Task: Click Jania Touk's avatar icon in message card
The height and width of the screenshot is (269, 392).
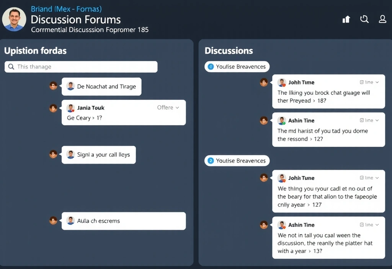Action: click(70, 108)
